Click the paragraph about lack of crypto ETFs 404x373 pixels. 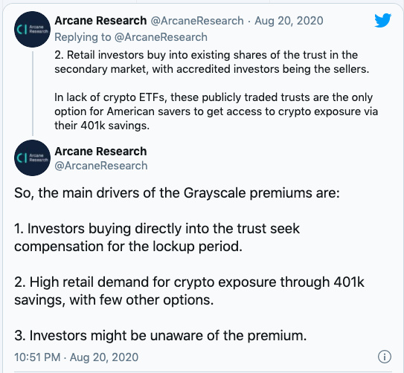(x=217, y=111)
